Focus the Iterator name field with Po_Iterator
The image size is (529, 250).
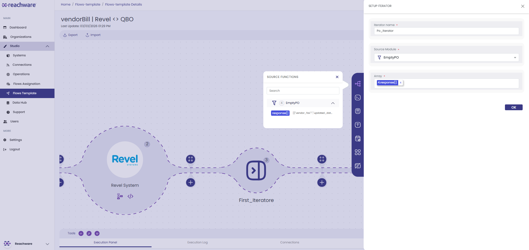point(446,31)
